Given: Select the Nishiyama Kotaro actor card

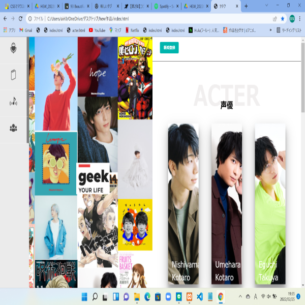Looking at the screenshot, I should click(x=183, y=203).
